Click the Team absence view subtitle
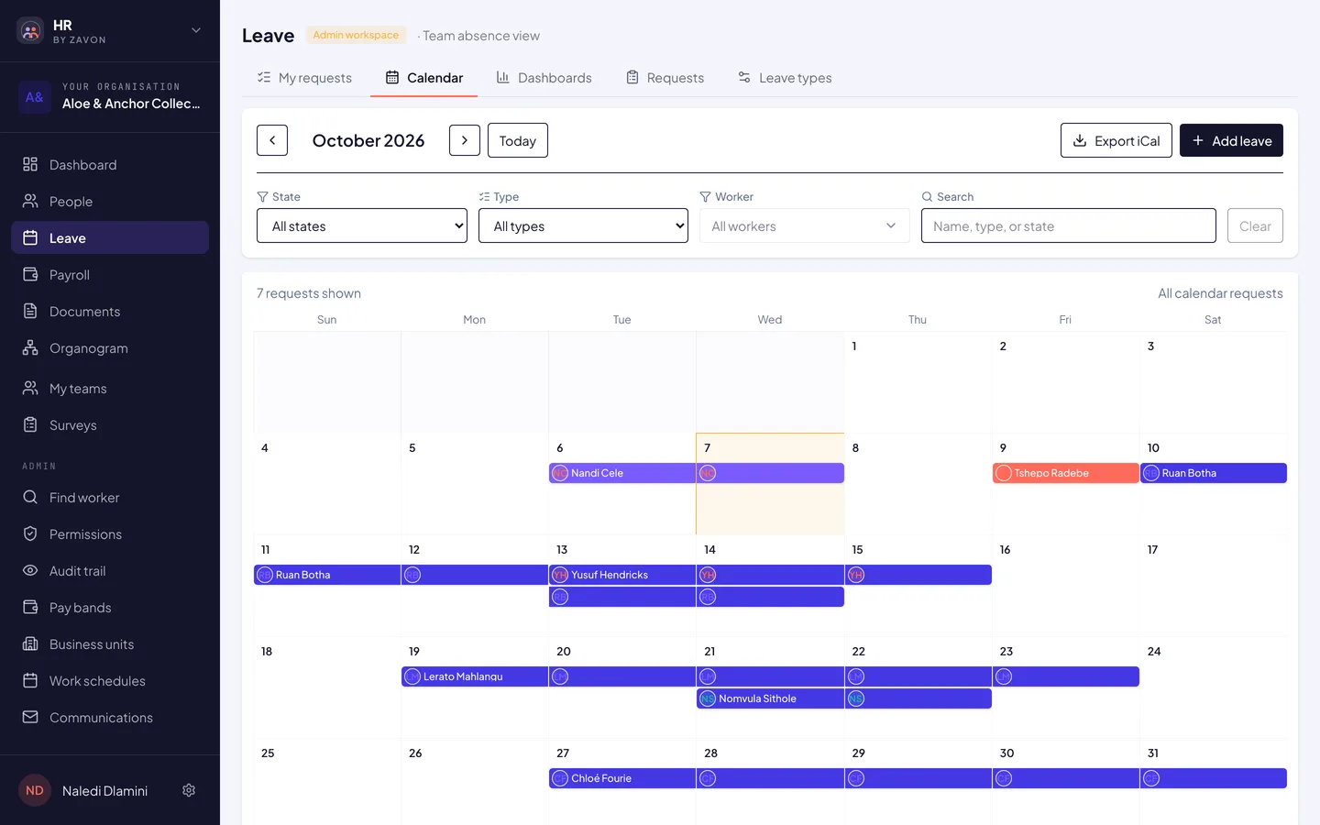 click(481, 36)
